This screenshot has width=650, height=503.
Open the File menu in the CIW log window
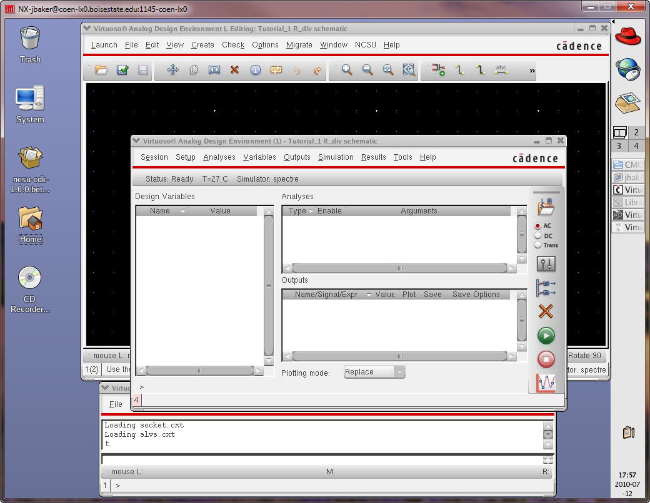click(x=116, y=404)
